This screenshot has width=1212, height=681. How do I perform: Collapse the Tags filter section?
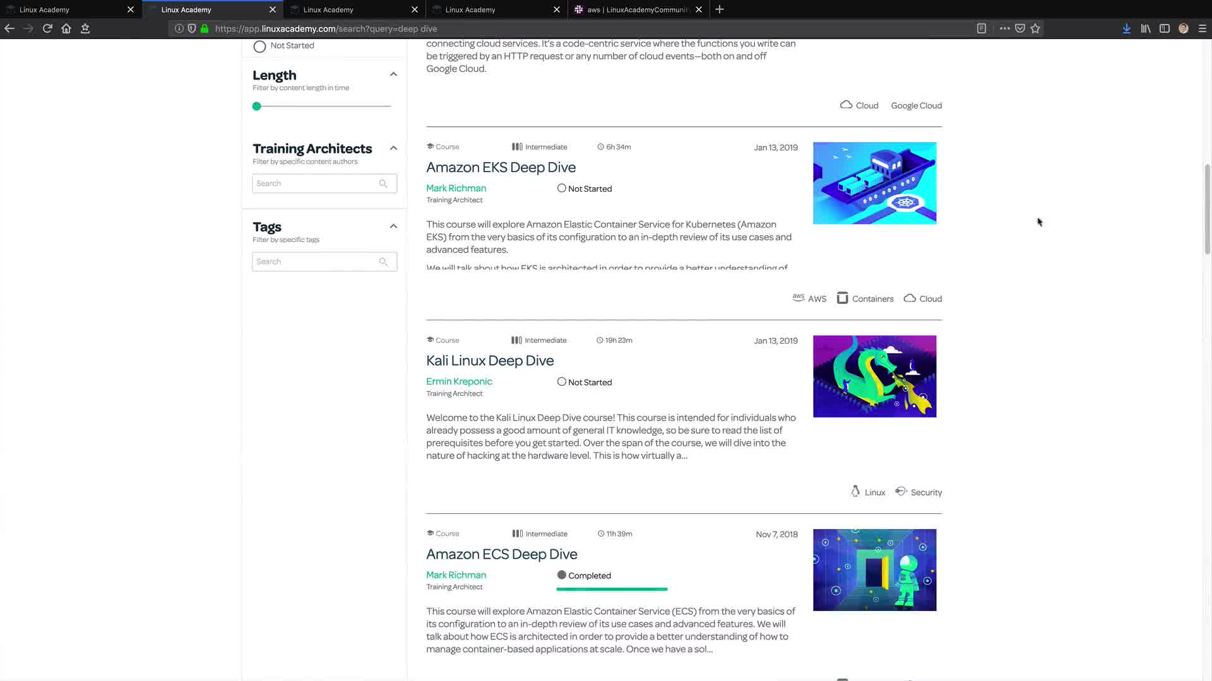393,226
